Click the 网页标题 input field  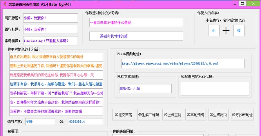(50, 18)
